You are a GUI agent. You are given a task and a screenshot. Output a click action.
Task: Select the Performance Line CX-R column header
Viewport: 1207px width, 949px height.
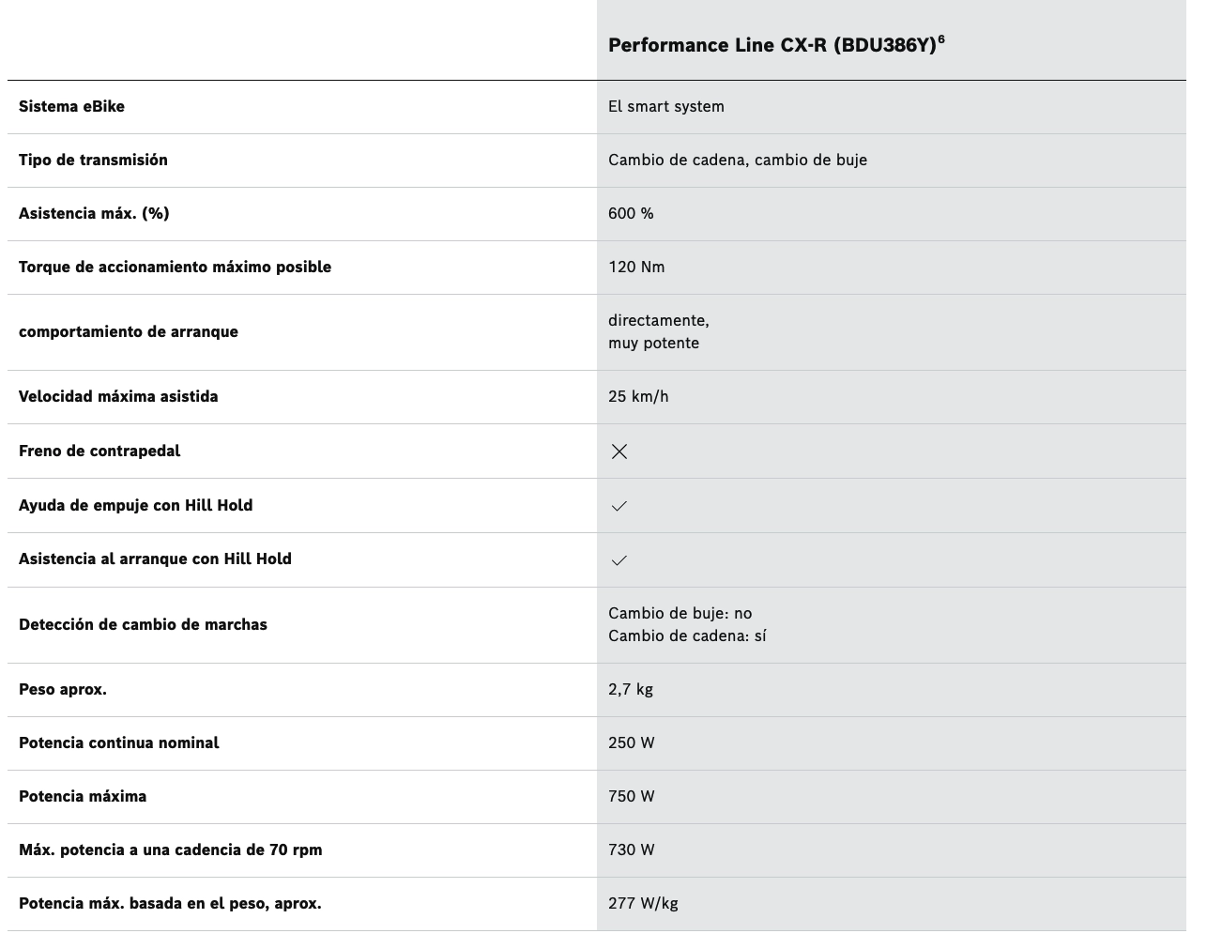[x=776, y=45]
